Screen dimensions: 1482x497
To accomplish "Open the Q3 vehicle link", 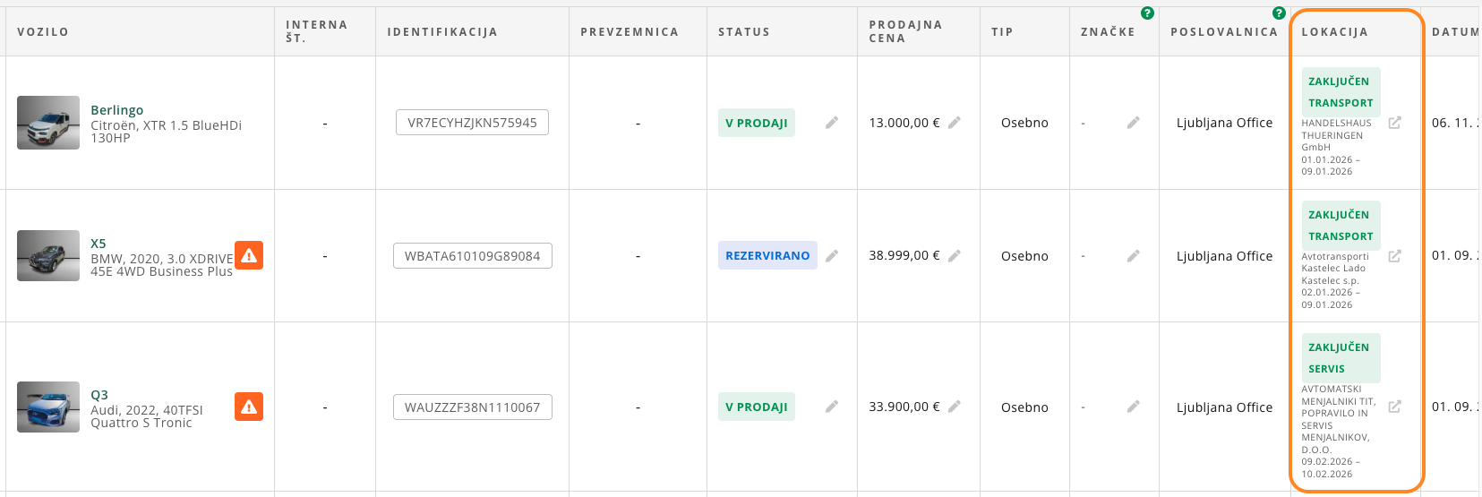I will tap(99, 395).
